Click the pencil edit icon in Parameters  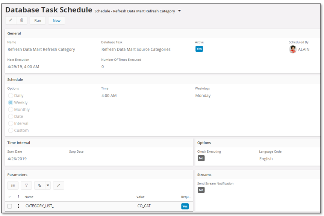click(59, 186)
